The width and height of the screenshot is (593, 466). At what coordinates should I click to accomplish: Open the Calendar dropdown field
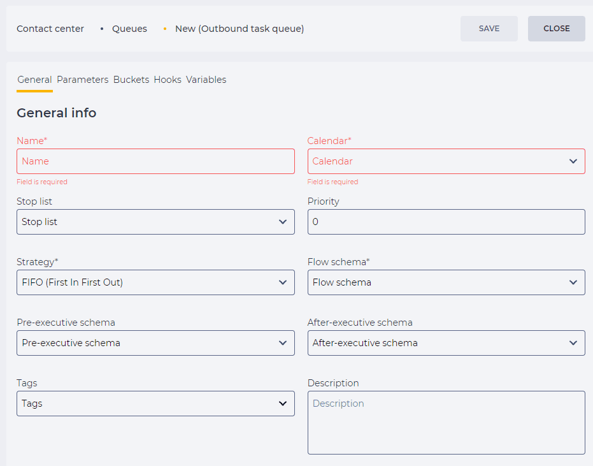(447, 161)
